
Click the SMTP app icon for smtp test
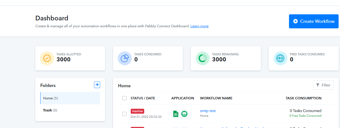(184, 114)
